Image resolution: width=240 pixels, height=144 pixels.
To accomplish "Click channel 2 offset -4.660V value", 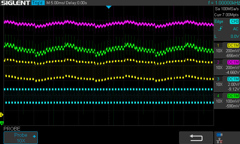I will point(232,72).
